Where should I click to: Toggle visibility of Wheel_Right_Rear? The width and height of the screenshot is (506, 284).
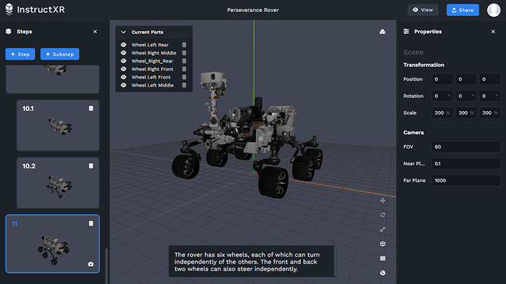click(x=123, y=61)
